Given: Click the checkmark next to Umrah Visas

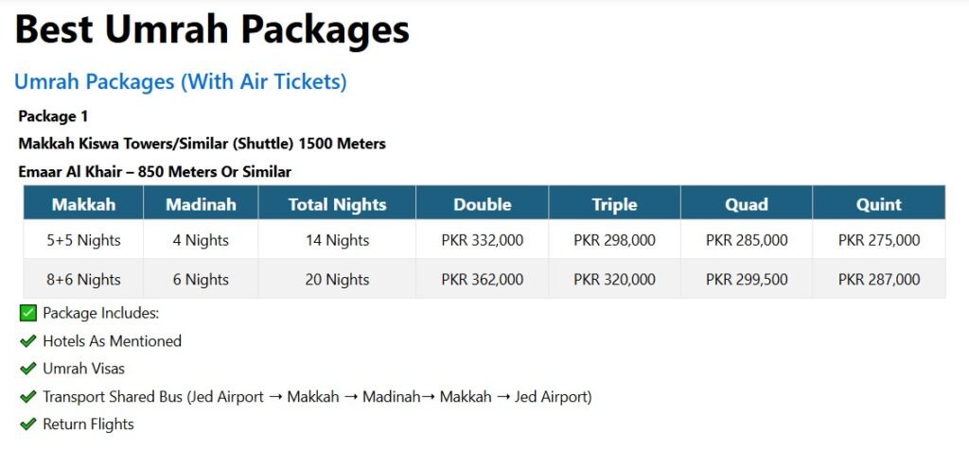Looking at the screenshot, I should coord(27,369).
